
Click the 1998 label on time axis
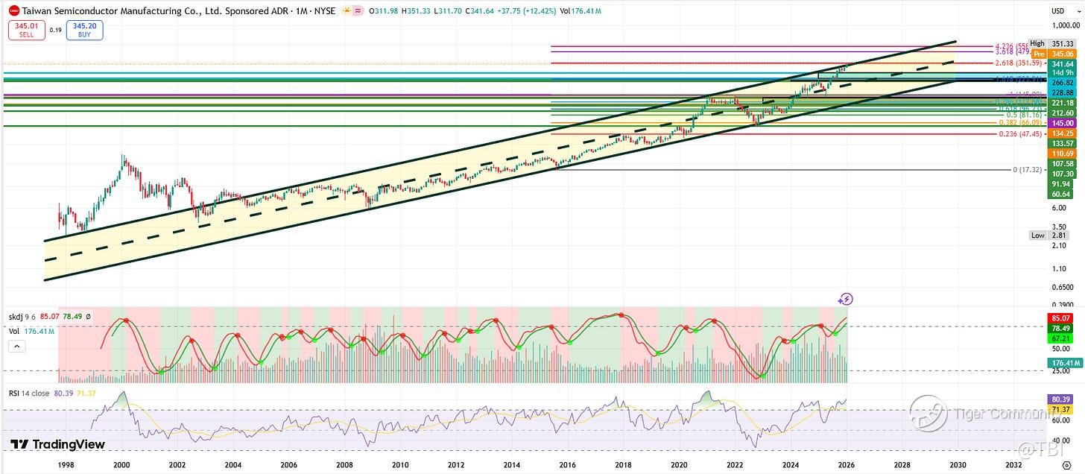click(x=66, y=464)
